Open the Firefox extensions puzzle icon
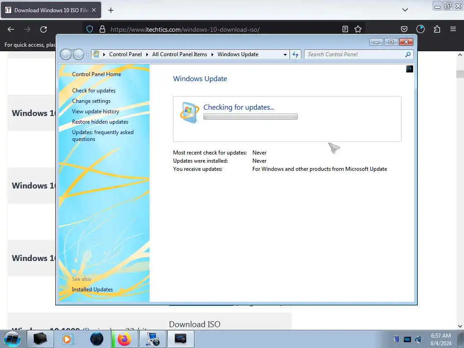Screen dimensions: 464x348 click(x=437, y=29)
